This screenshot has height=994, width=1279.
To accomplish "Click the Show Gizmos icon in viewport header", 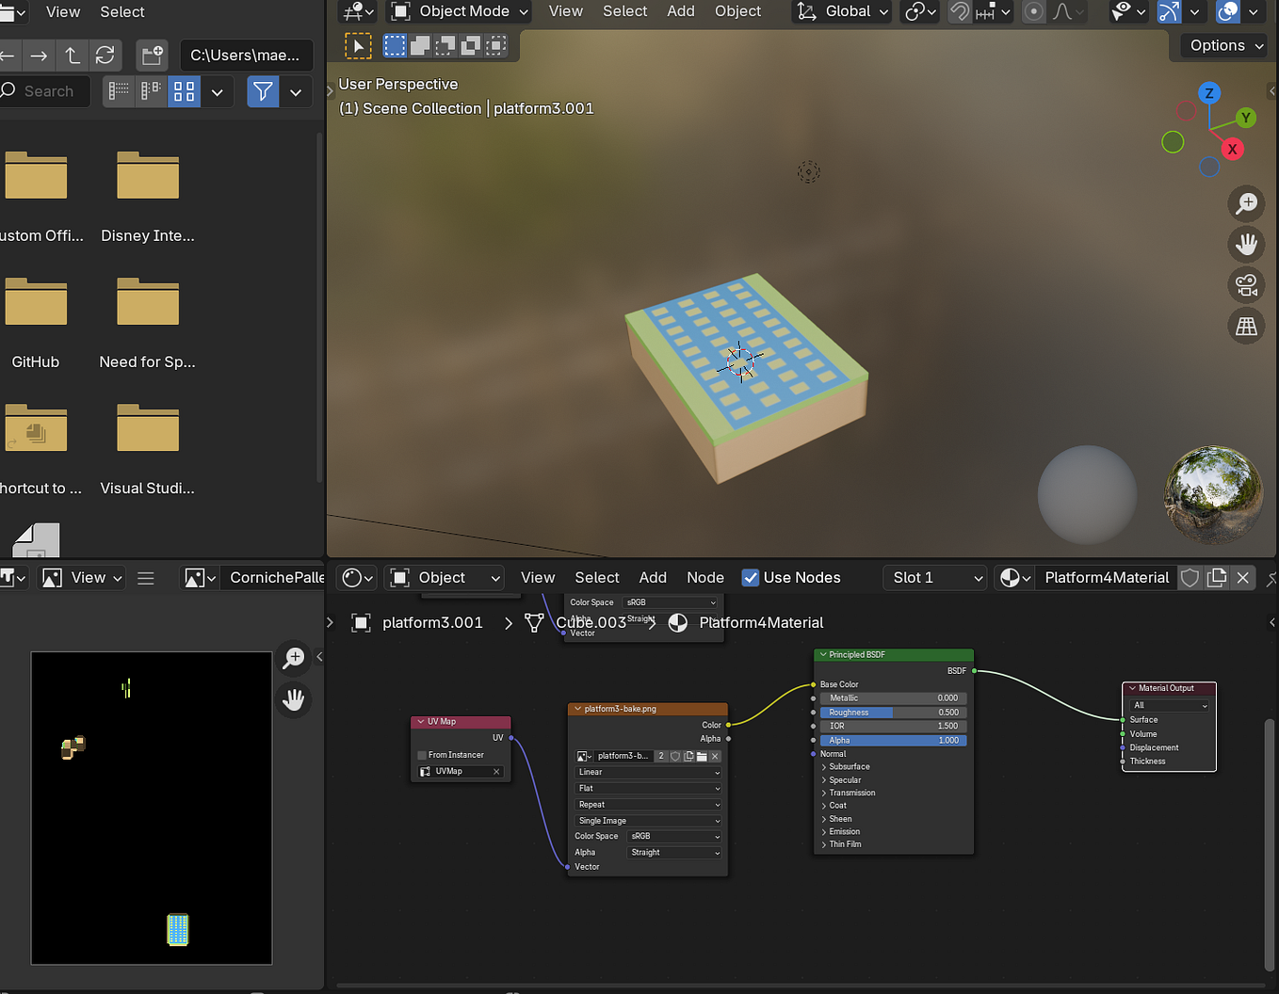I will [x=1171, y=12].
